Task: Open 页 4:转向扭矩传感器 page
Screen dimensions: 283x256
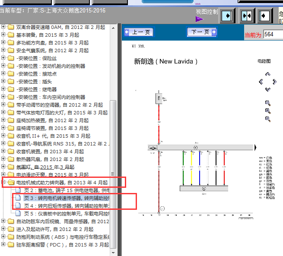Action: pyautogui.click(x=67, y=206)
